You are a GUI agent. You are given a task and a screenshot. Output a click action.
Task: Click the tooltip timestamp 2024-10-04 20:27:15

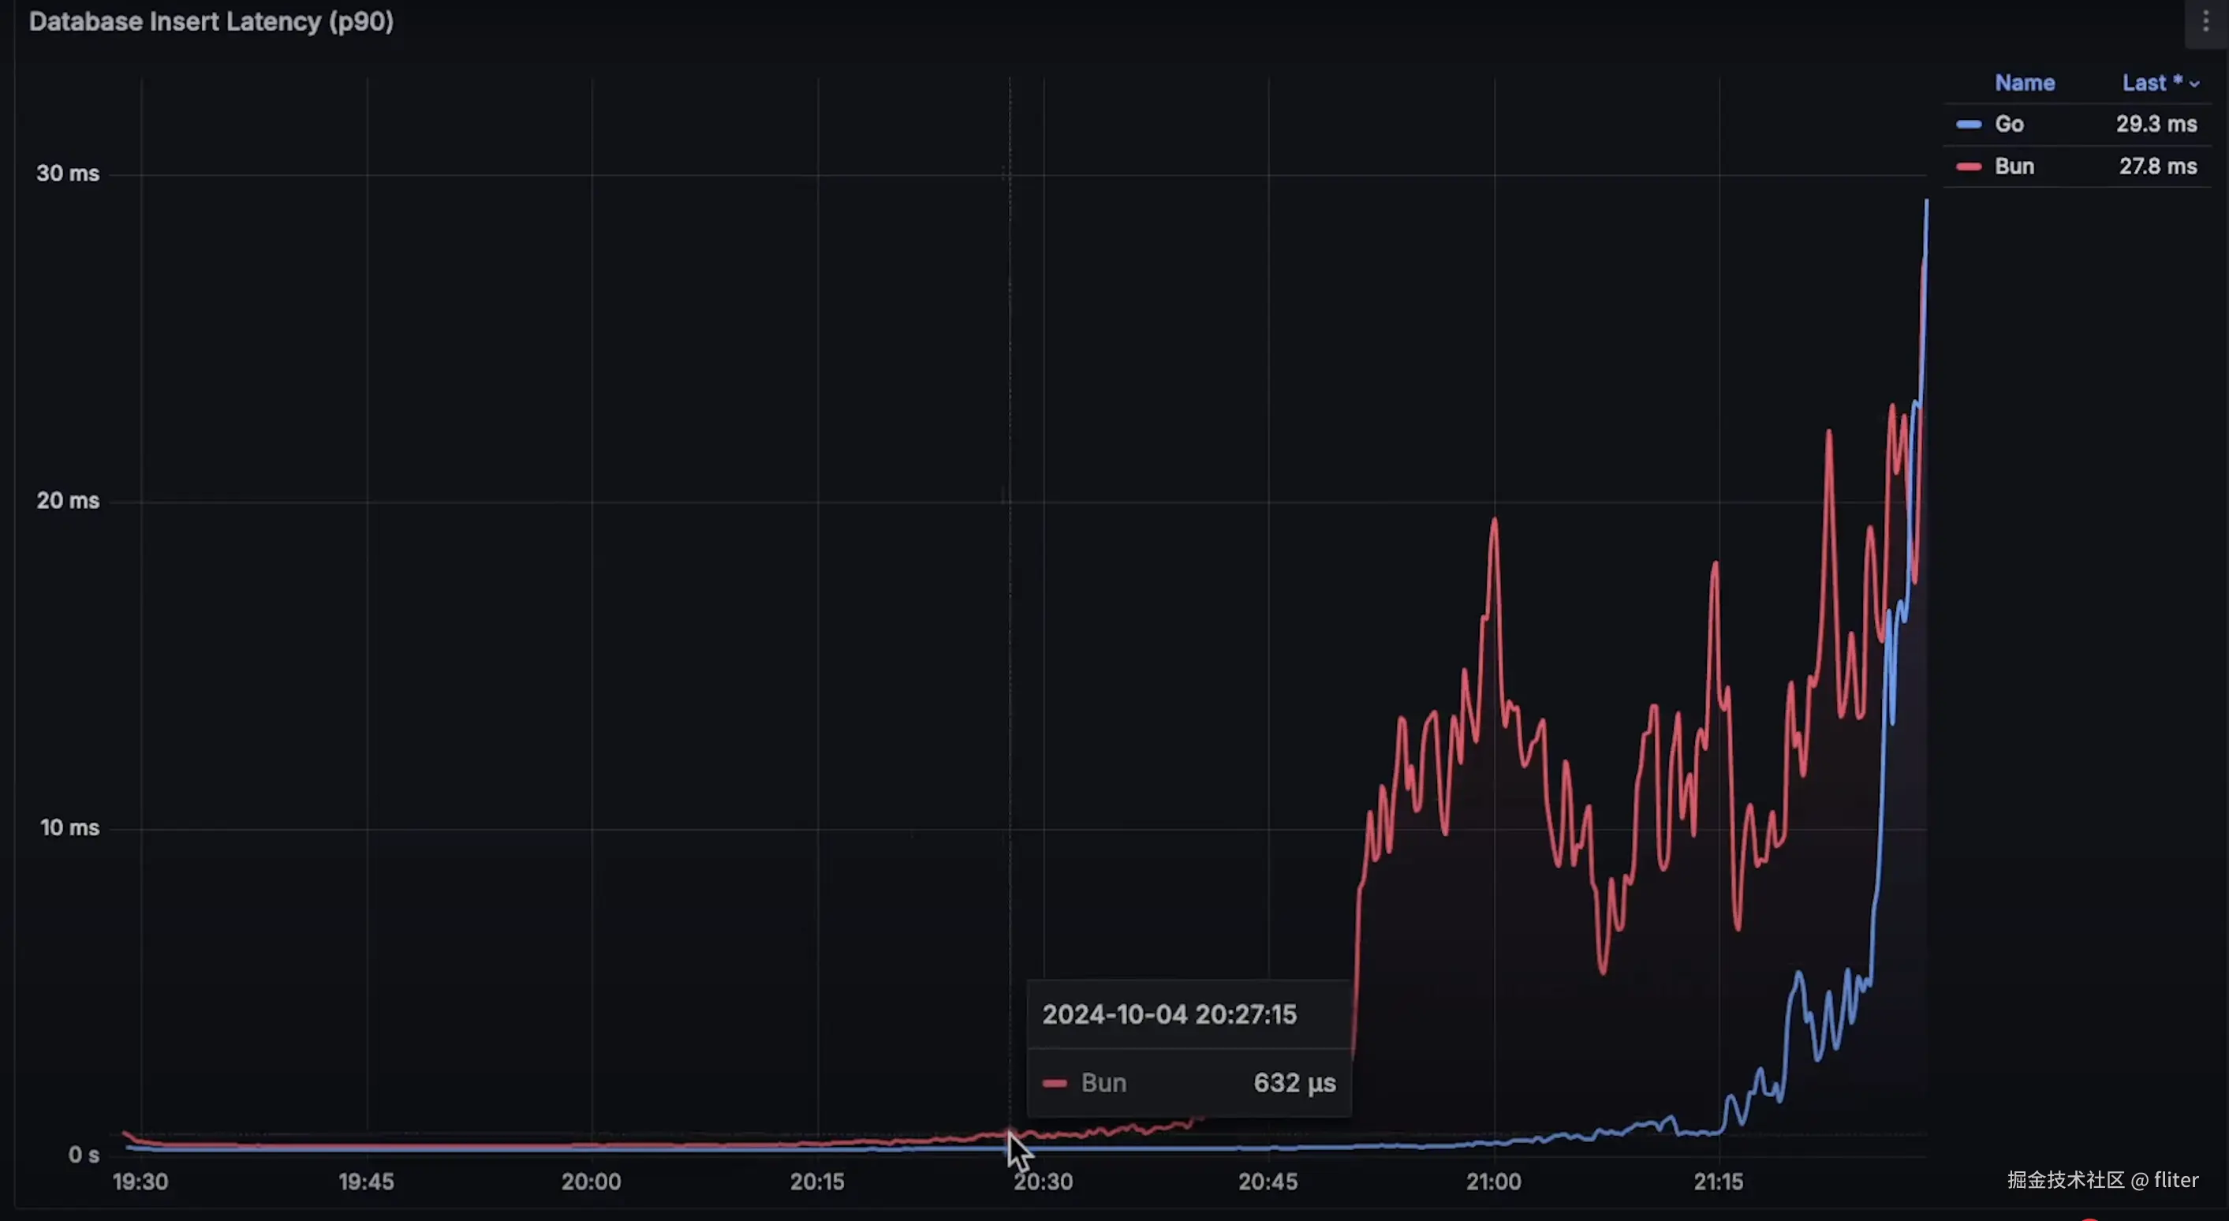[x=1169, y=1015]
